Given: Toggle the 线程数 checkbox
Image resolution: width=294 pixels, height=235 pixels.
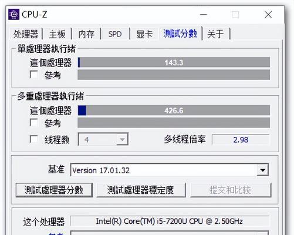Looking at the screenshot, I should pyautogui.click(x=33, y=139).
